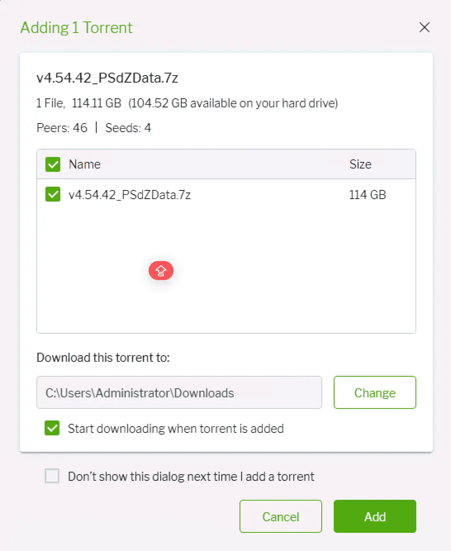Click the 104.52 GB available drive space text
This screenshot has height=551, width=451.
pyautogui.click(x=233, y=103)
